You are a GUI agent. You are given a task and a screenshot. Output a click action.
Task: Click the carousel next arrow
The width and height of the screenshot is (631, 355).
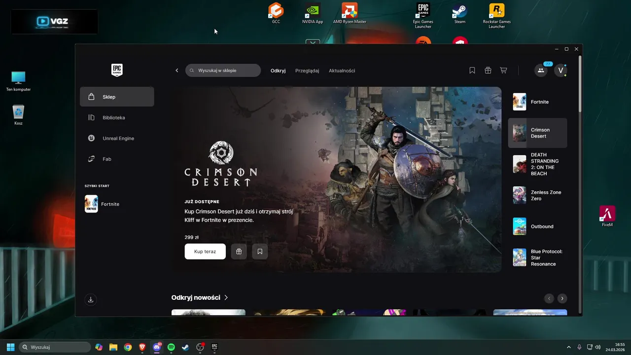(x=562, y=298)
